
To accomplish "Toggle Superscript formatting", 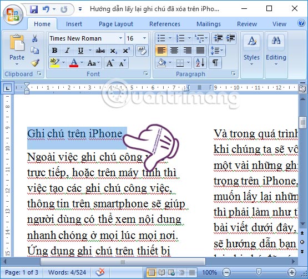I will [x=126, y=51].
